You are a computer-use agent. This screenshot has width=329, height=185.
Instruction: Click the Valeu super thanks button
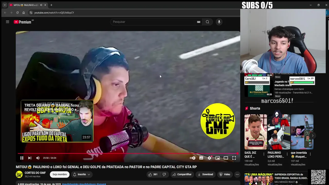tap(225, 174)
